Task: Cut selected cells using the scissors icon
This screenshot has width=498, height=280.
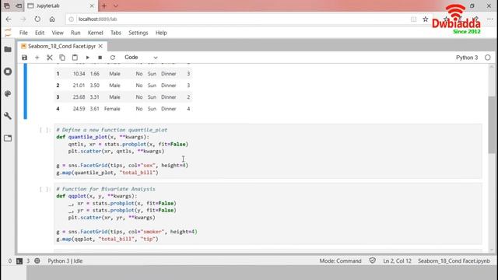Action: point(50,58)
